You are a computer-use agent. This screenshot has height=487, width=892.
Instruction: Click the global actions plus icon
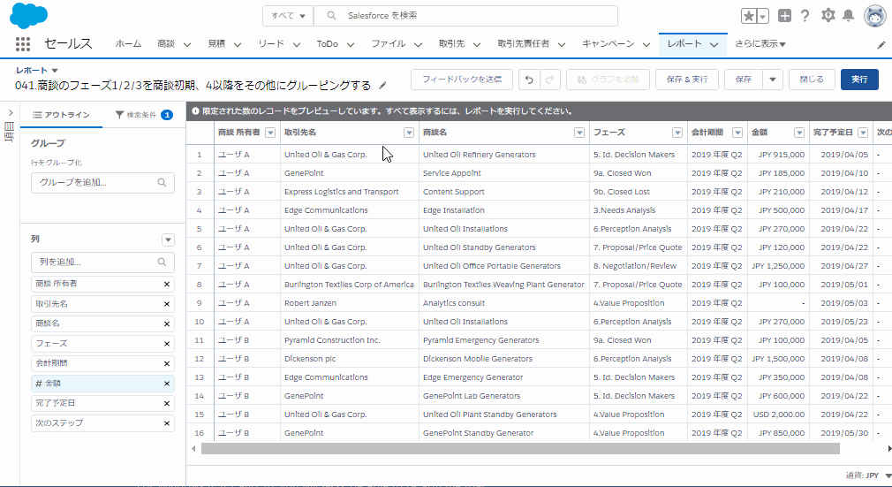click(784, 16)
